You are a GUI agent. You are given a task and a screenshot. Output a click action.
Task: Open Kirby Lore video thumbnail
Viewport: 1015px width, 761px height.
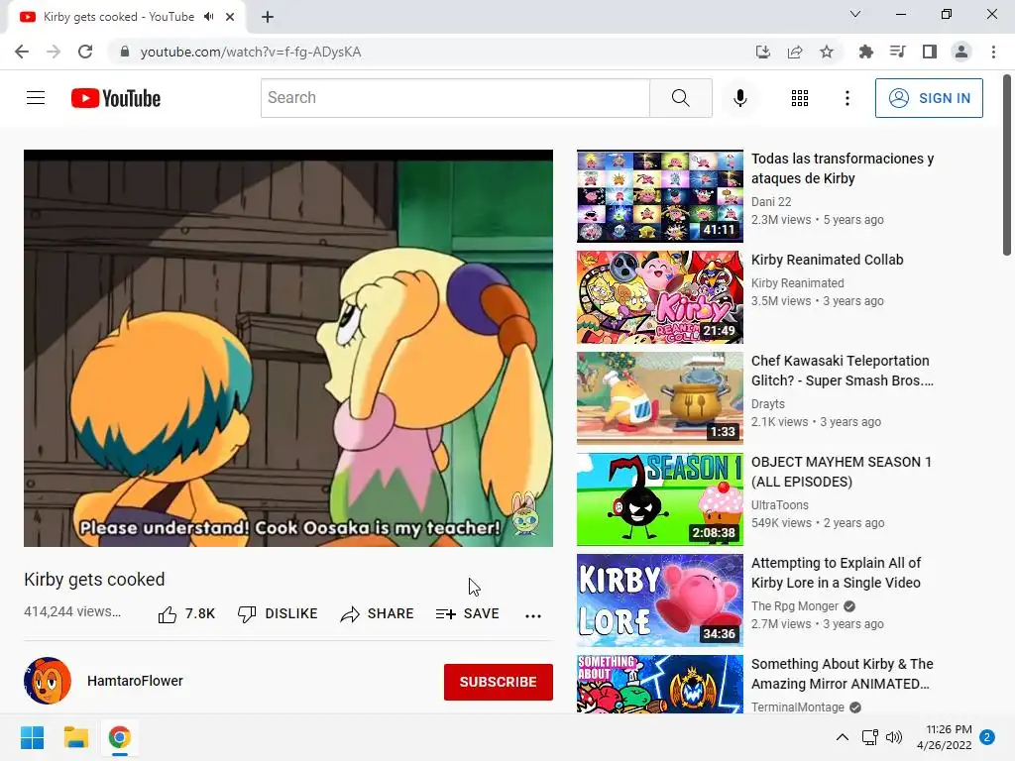point(659,600)
